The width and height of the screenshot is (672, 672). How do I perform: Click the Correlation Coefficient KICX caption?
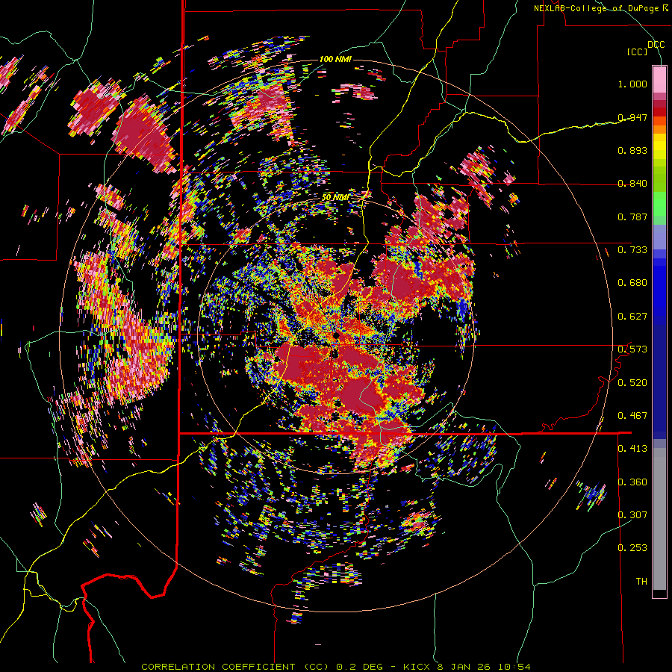click(x=336, y=667)
